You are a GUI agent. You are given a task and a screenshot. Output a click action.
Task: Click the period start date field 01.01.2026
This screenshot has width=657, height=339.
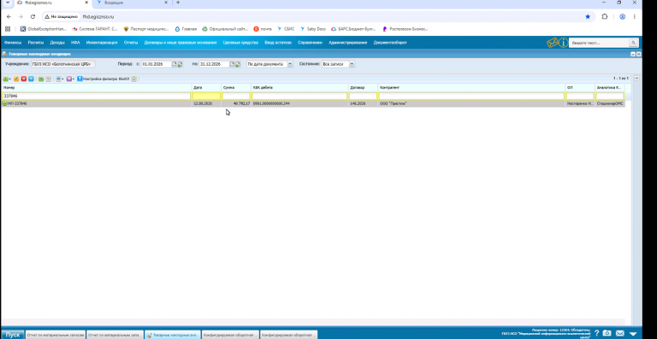pyautogui.click(x=157, y=64)
